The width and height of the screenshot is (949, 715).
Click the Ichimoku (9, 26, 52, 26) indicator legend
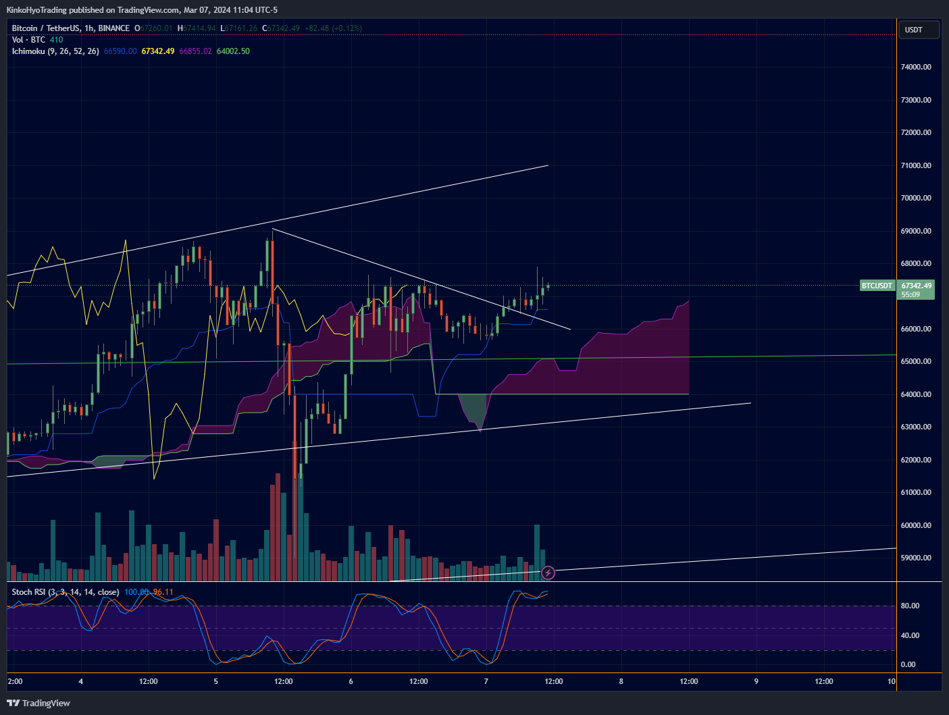55,51
